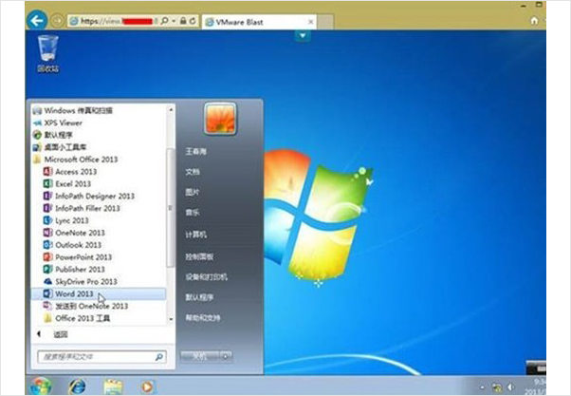Open Windows Explorer from the taskbar
571x396 pixels.
[x=113, y=387]
